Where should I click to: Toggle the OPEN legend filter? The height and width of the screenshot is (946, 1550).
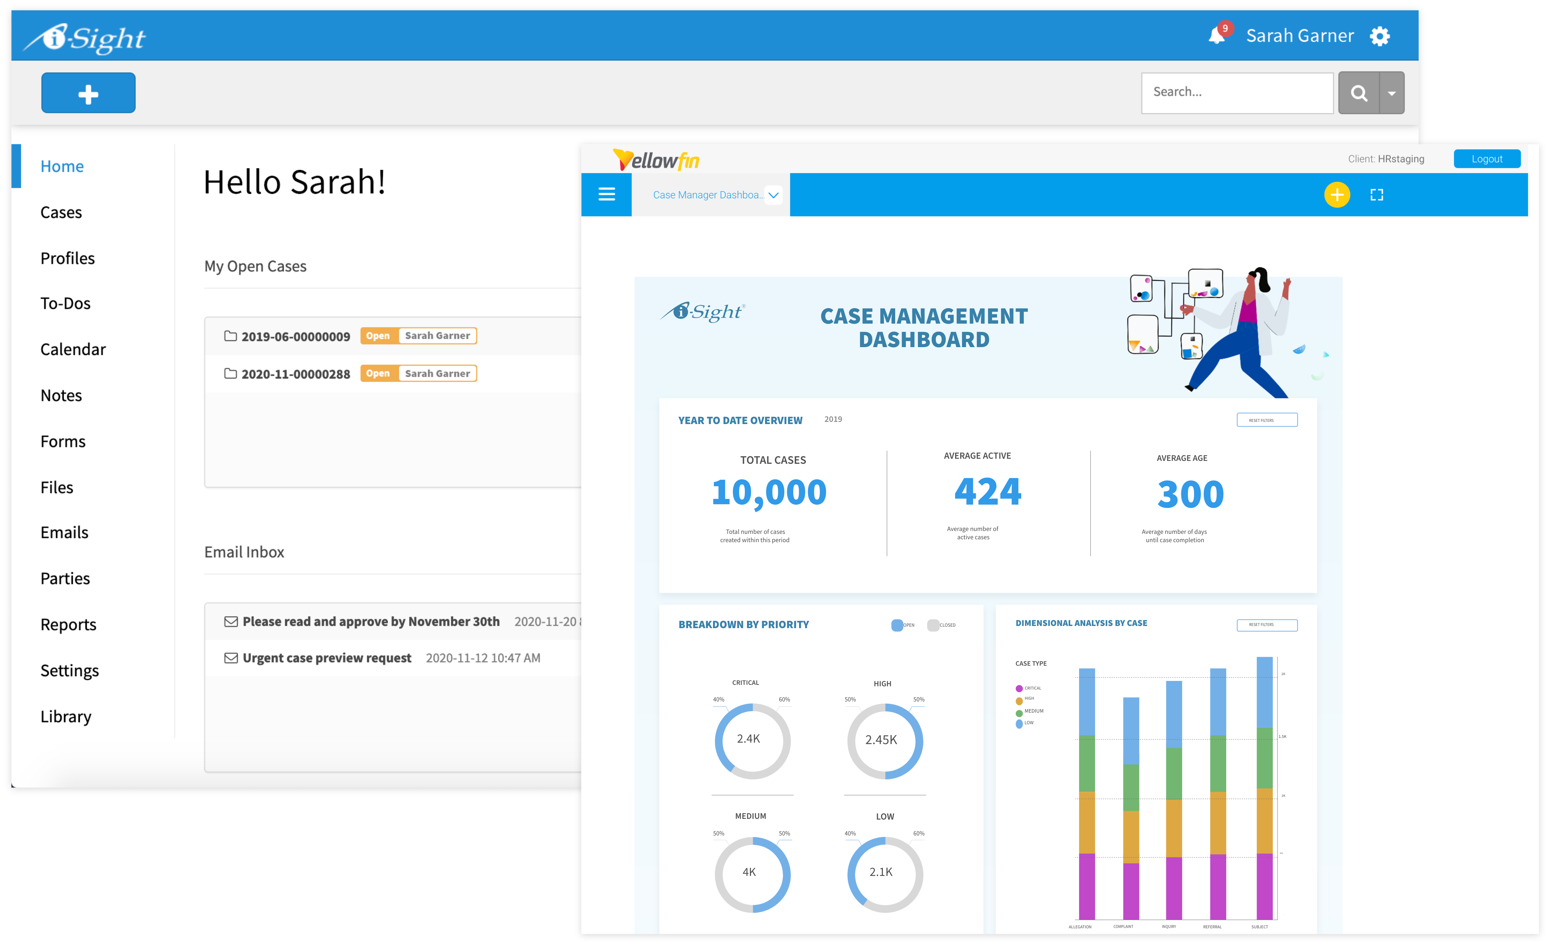897,625
